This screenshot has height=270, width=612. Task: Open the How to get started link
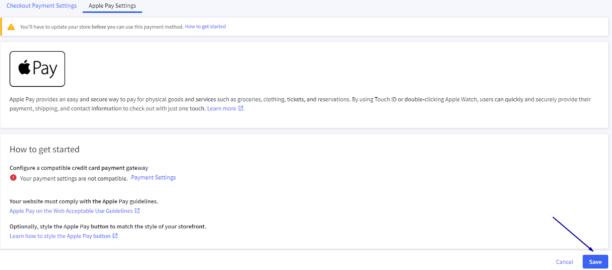pos(205,27)
